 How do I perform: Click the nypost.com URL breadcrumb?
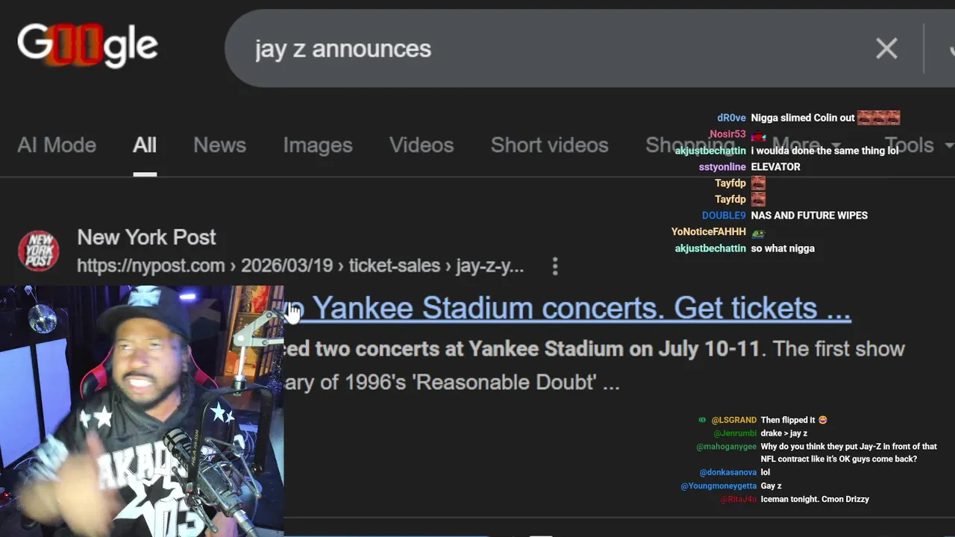300,266
